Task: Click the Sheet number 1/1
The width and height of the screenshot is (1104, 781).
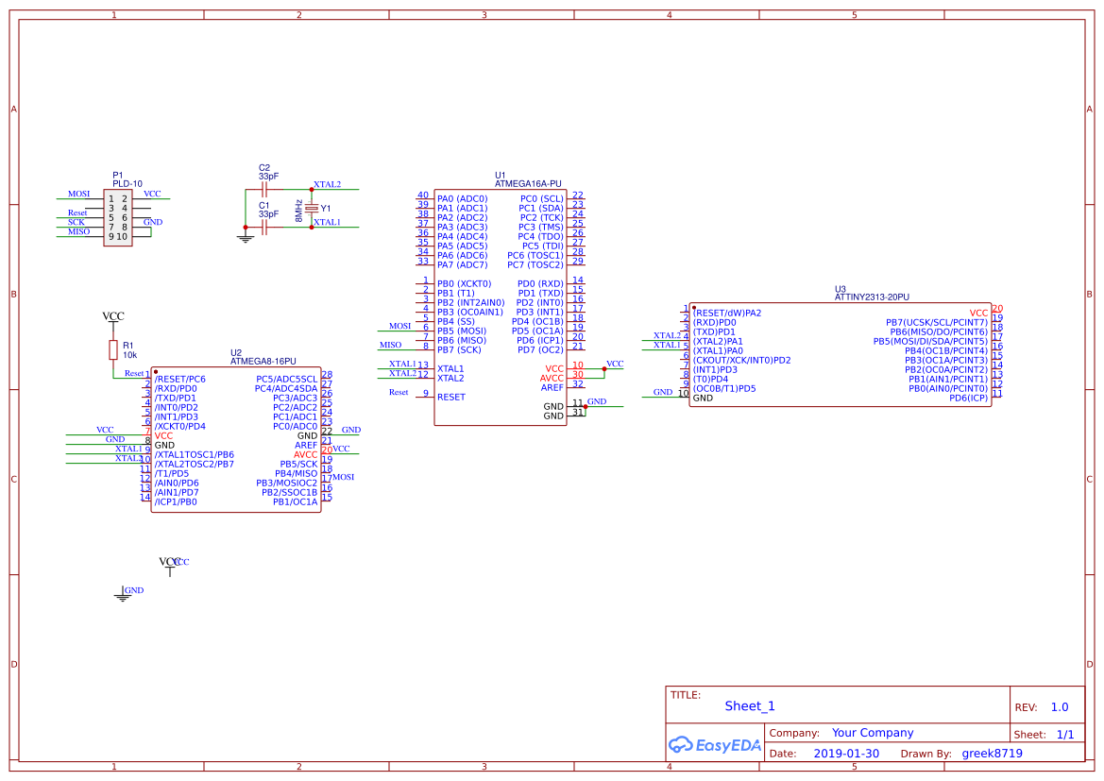Action: [x=1065, y=735]
